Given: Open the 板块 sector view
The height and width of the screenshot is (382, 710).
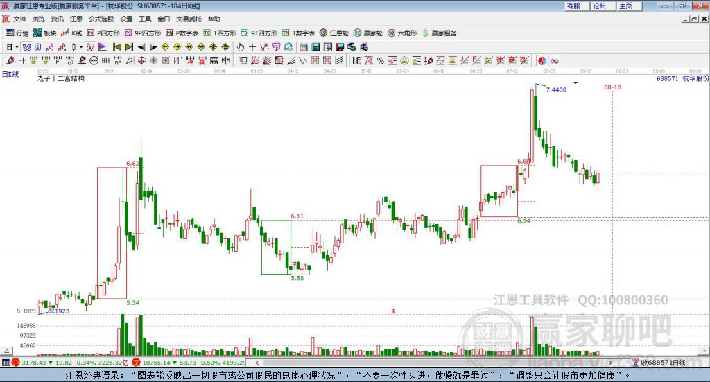Looking at the screenshot, I should point(44,33).
